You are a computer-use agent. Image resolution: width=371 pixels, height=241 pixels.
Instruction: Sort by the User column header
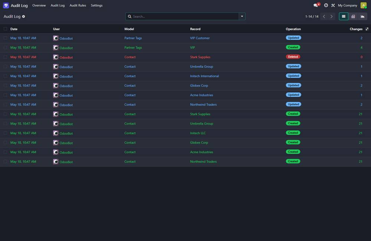tap(56, 29)
